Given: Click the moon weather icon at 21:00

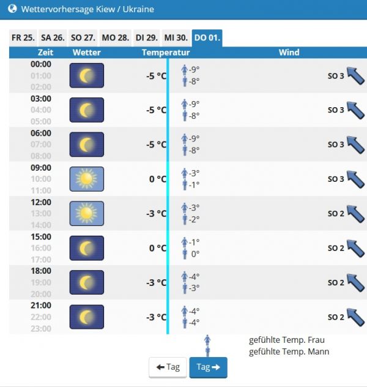Looking at the screenshot, I should 87,317.
